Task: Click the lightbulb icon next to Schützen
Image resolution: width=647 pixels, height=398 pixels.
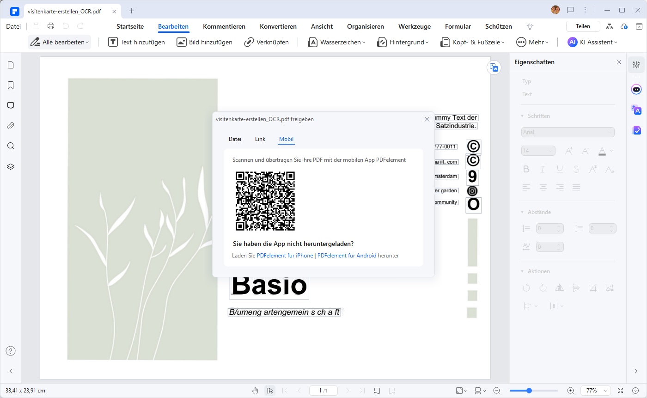Action: pyautogui.click(x=530, y=26)
